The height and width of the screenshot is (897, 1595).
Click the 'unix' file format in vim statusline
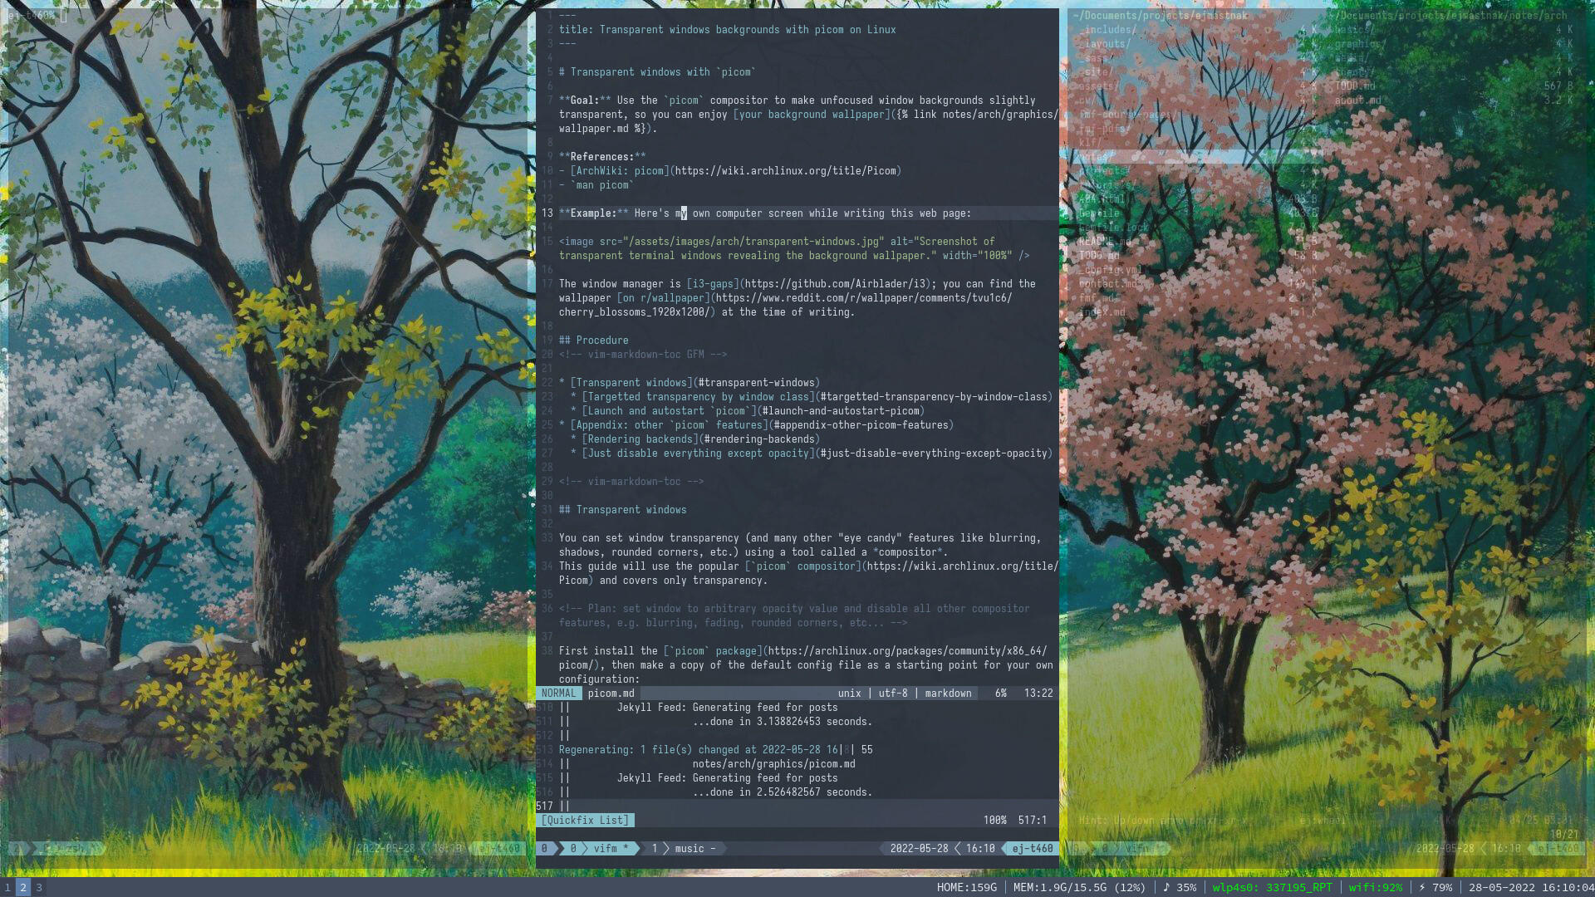click(849, 693)
